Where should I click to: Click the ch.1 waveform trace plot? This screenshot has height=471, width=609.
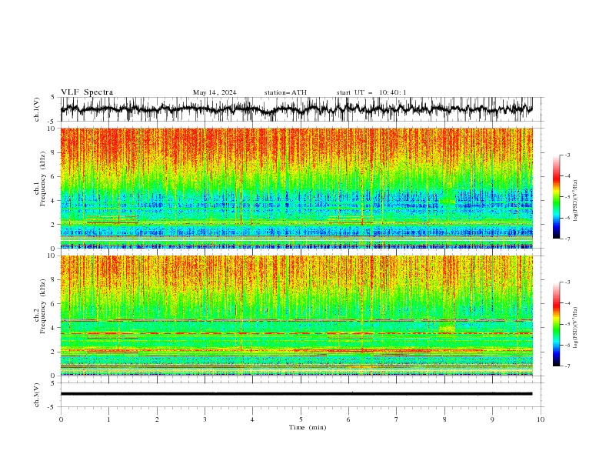pos(296,109)
